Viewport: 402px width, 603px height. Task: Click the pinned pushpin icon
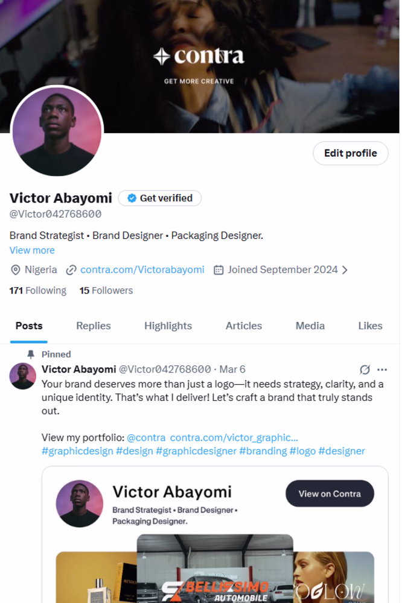31,354
